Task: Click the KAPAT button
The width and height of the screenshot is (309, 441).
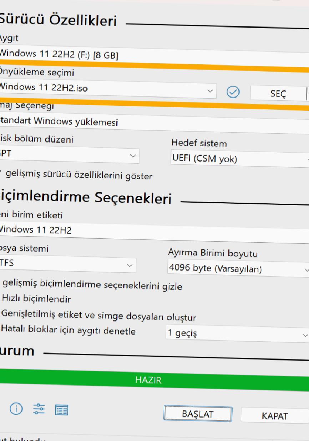Action: (274, 416)
